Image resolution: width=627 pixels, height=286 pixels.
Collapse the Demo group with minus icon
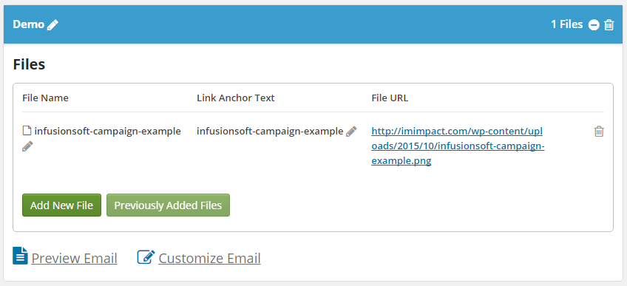[594, 25]
